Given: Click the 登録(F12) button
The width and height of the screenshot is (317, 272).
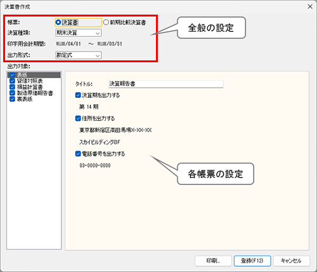Looking at the screenshot, I should 252,261.
